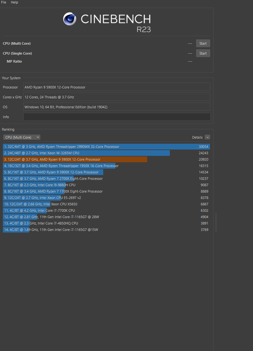
Task: Click the Cinebench sphere logo icon
Action: pos(70,19)
